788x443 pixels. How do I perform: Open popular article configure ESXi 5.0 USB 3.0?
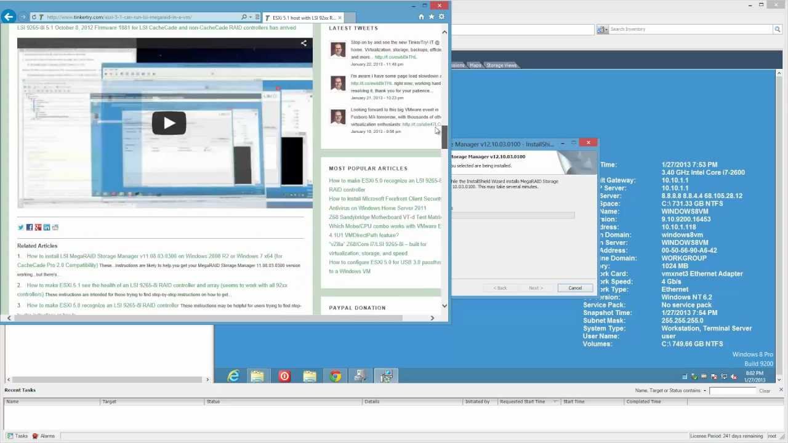[385, 266]
